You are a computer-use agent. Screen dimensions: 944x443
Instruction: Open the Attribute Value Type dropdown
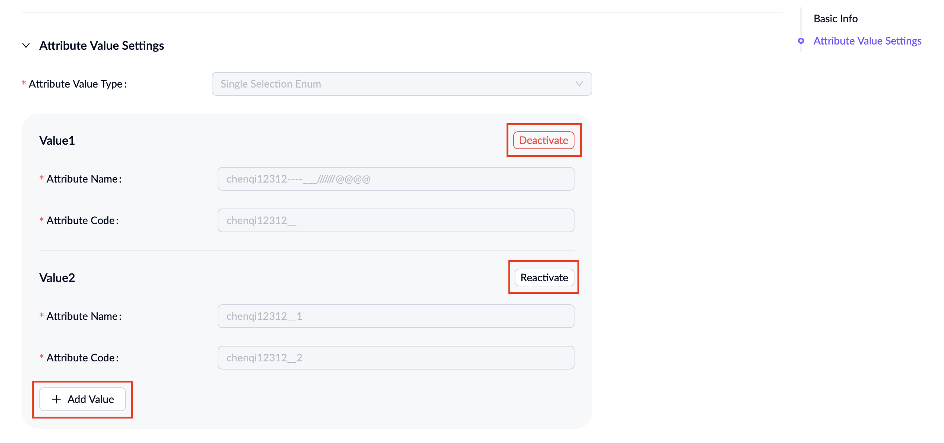pyautogui.click(x=401, y=84)
